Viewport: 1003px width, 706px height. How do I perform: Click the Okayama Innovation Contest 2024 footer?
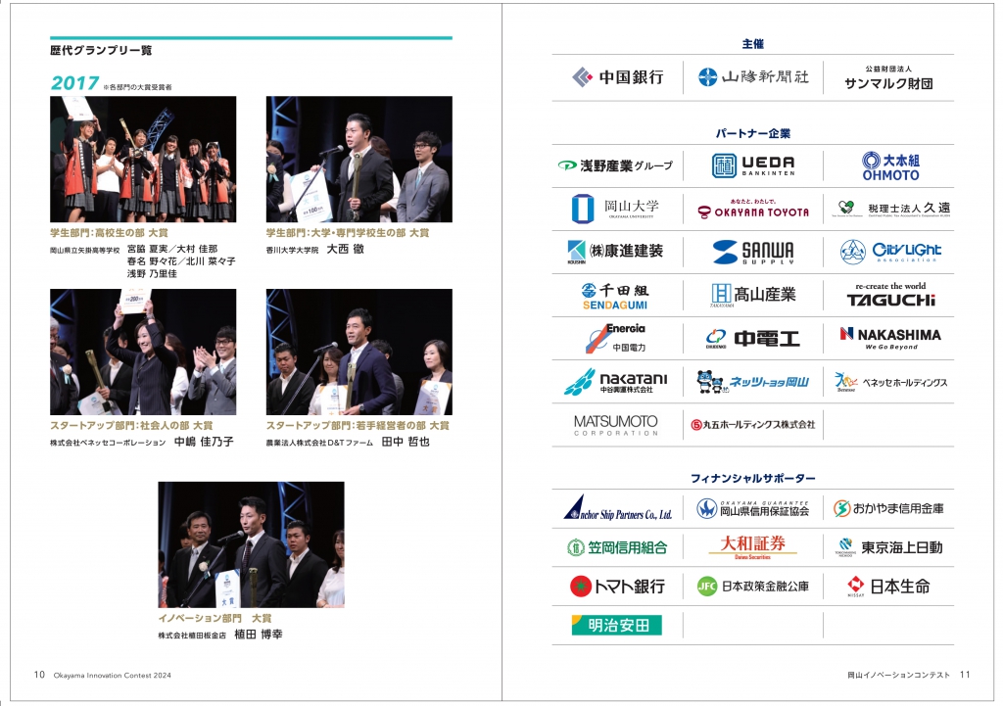[112, 676]
